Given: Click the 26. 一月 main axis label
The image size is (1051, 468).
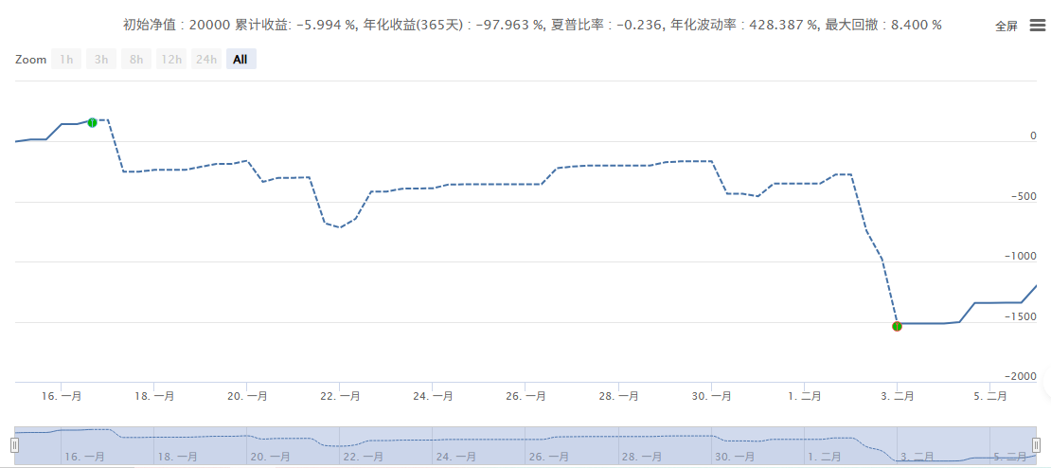Looking at the screenshot, I should pyautogui.click(x=525, y=396).
